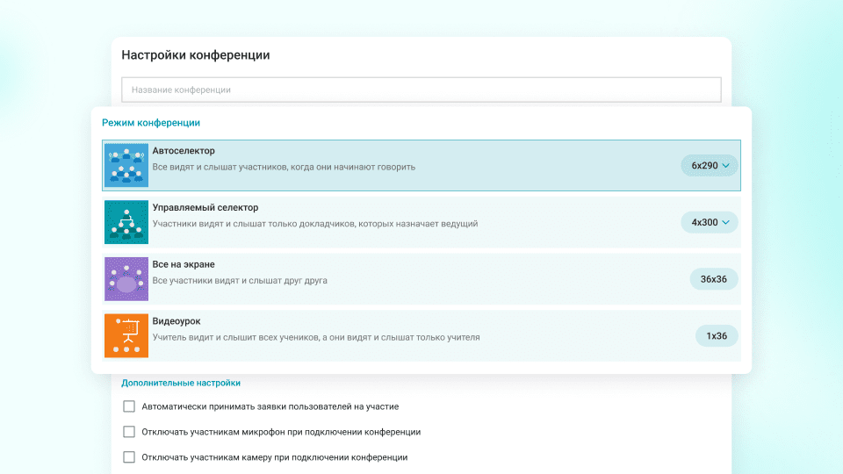Focus the Название конференции input field
The width and height of the screenshot is (843, 474).
421,90
